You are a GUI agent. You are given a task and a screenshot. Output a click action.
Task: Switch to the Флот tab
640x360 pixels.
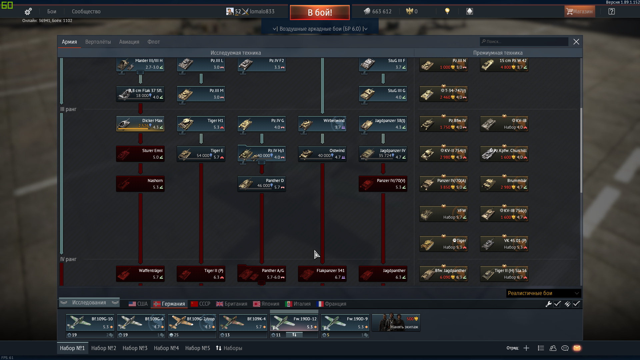(154, 42)
